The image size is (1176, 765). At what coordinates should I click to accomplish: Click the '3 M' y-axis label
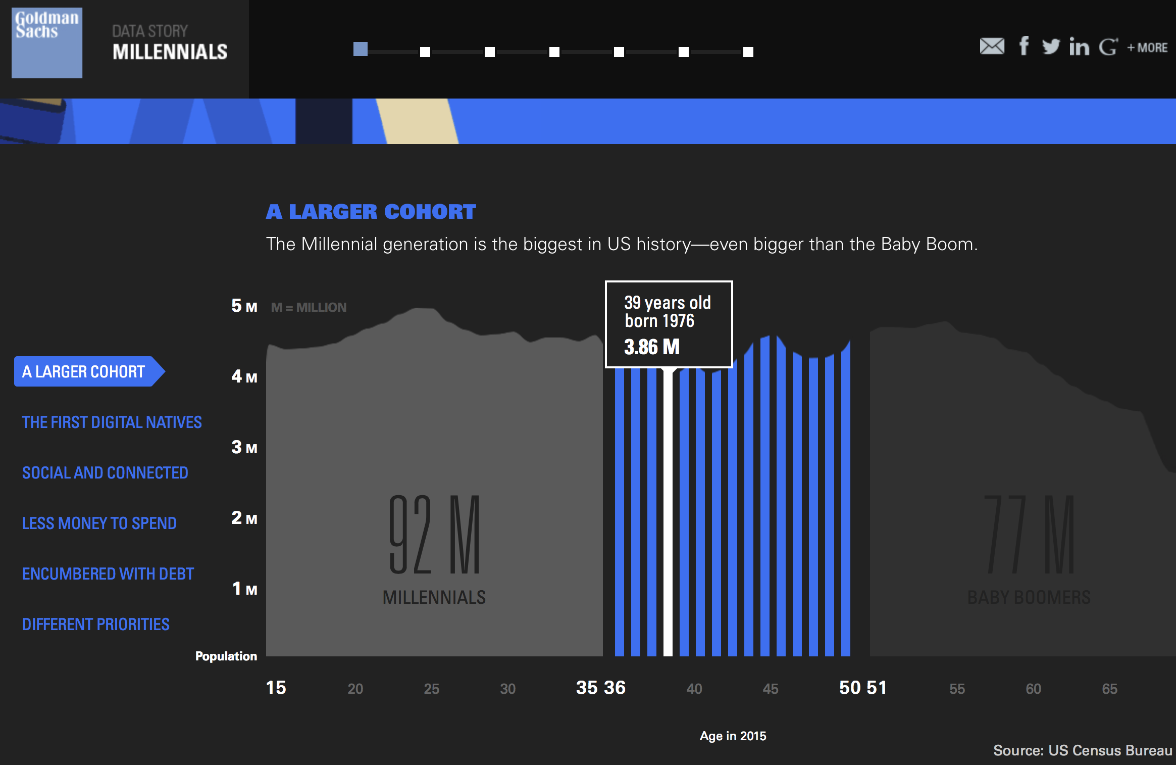244,447
